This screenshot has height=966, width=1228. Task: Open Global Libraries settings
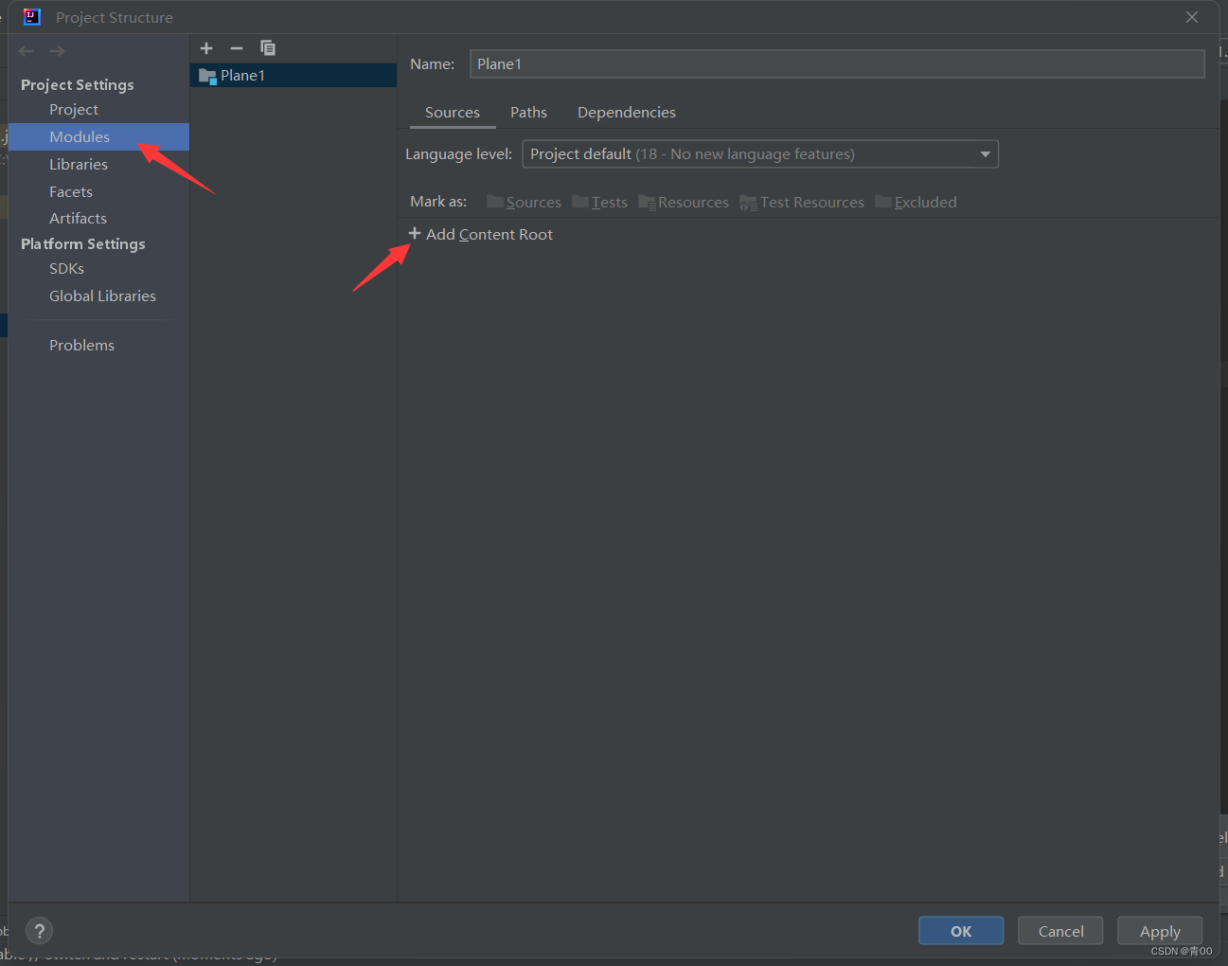102,296
